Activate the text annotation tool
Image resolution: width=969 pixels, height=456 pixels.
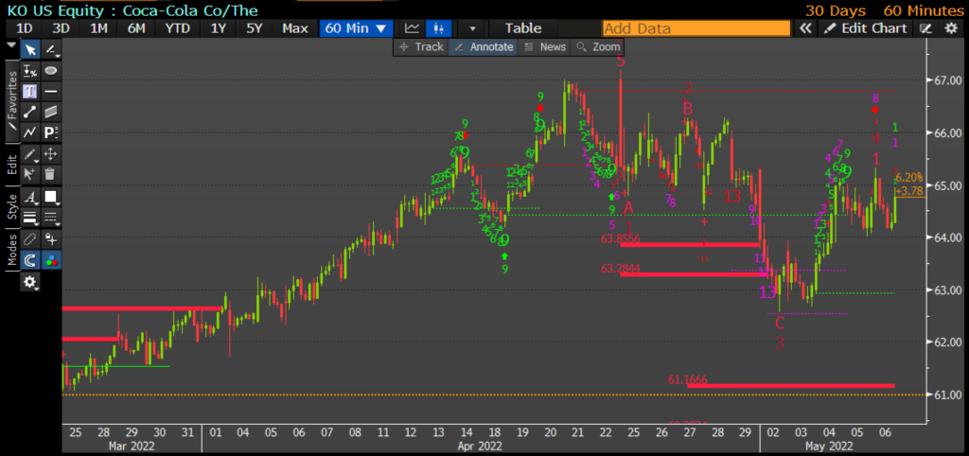click(x=29, y=92)
